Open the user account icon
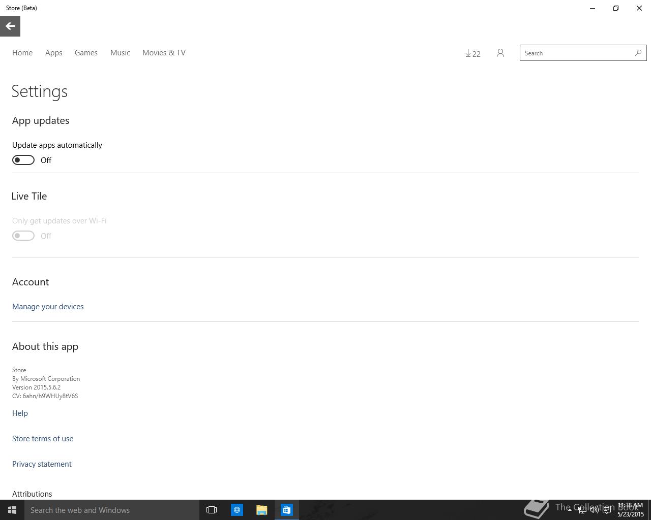Viewport: 651px width, 520px height. 500,53
